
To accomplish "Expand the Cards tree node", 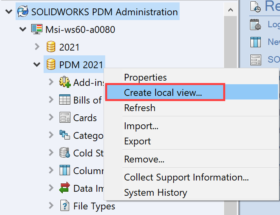I will point(51,118).
